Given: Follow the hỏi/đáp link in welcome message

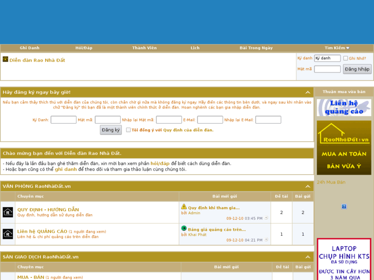Looking at the screenshot, I should point(160,163).
